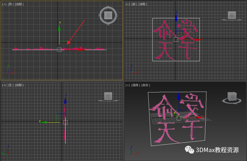
Task: Select the blue Z axis arrow in Left viewport
Action: coord(65,100)
